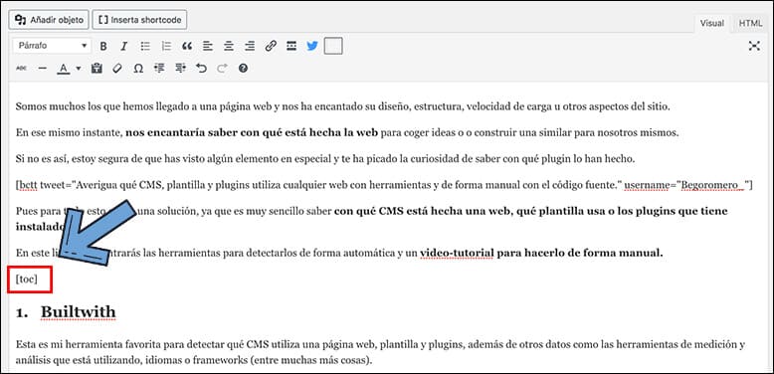Click the [toc] shortcode text
This screenshot has height=374, width=774.
pos(27,280)
